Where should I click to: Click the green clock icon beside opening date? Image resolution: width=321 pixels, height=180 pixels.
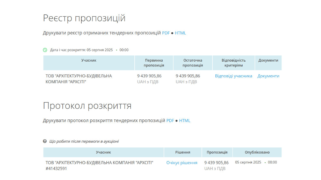click(x=45, y=50)
